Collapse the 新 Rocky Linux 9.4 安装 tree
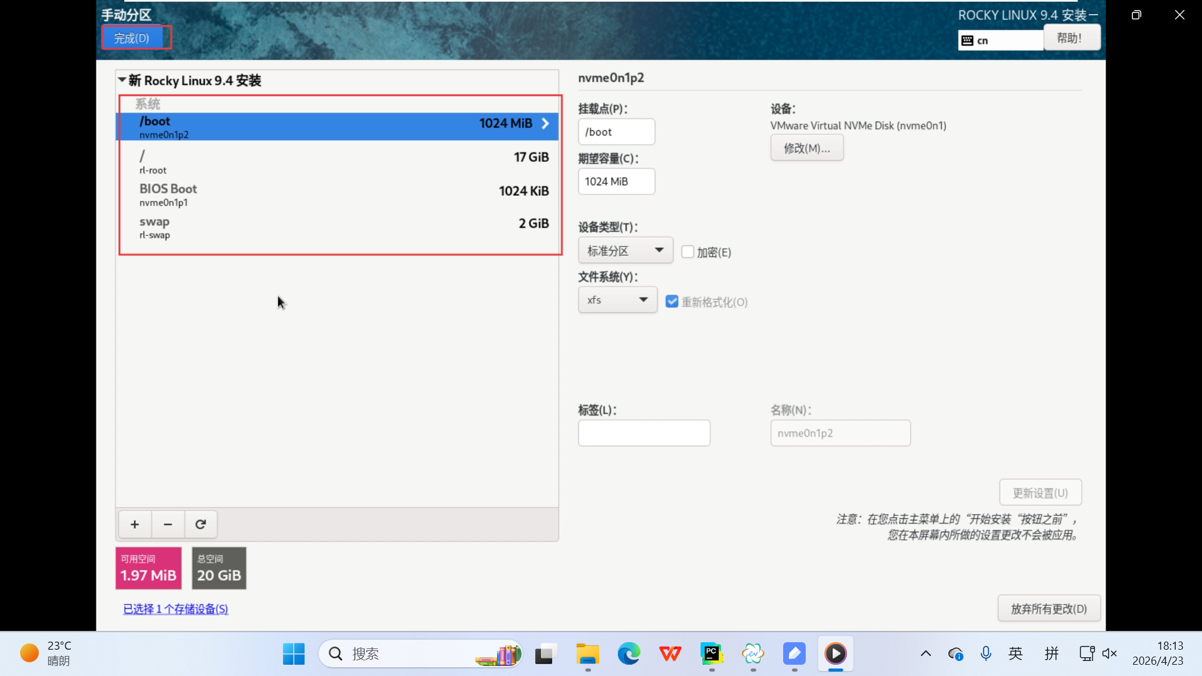The width and height of the screenshot is (1202, 676). [x=122, y=80]
